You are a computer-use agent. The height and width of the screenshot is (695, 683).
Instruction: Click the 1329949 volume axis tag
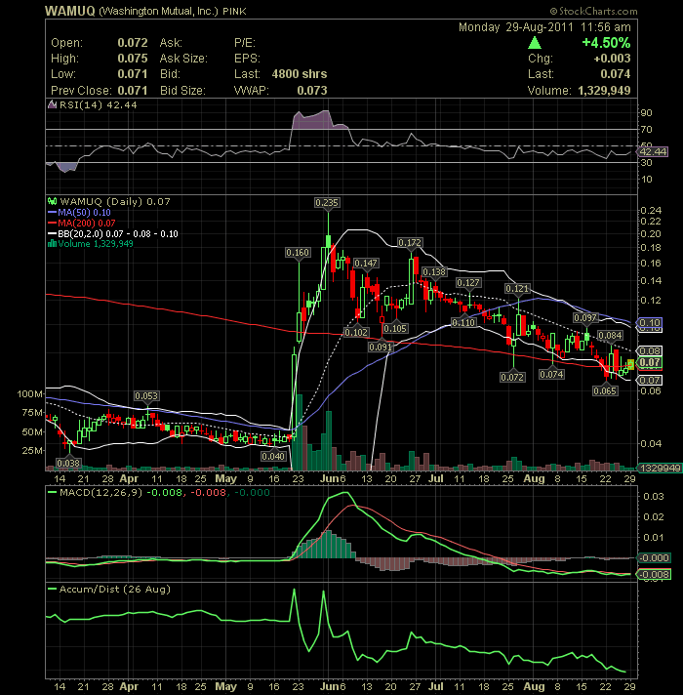[660, 469]
